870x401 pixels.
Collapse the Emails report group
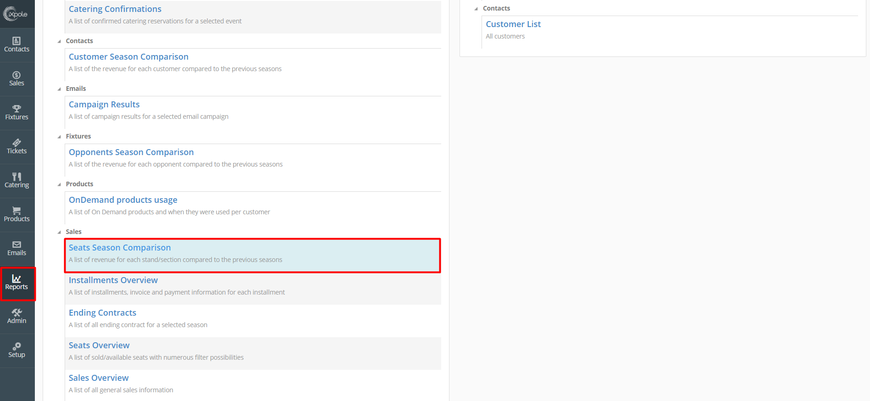click(x=59, y=89)
